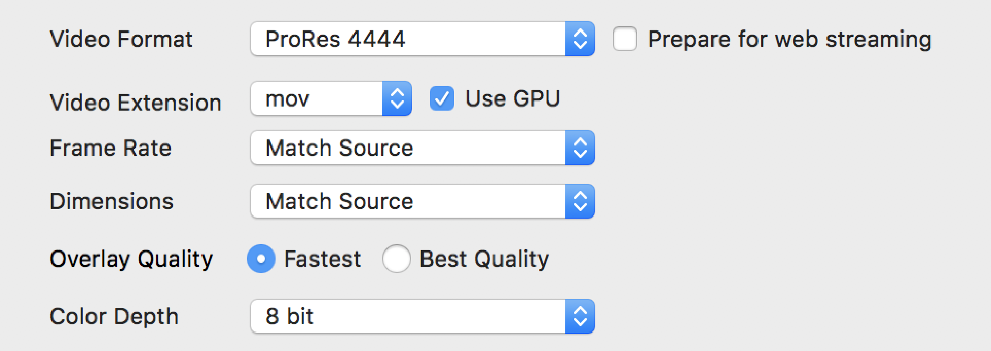
Task: Uncheck the Use GPU checkbox
Action: (442, 98)
